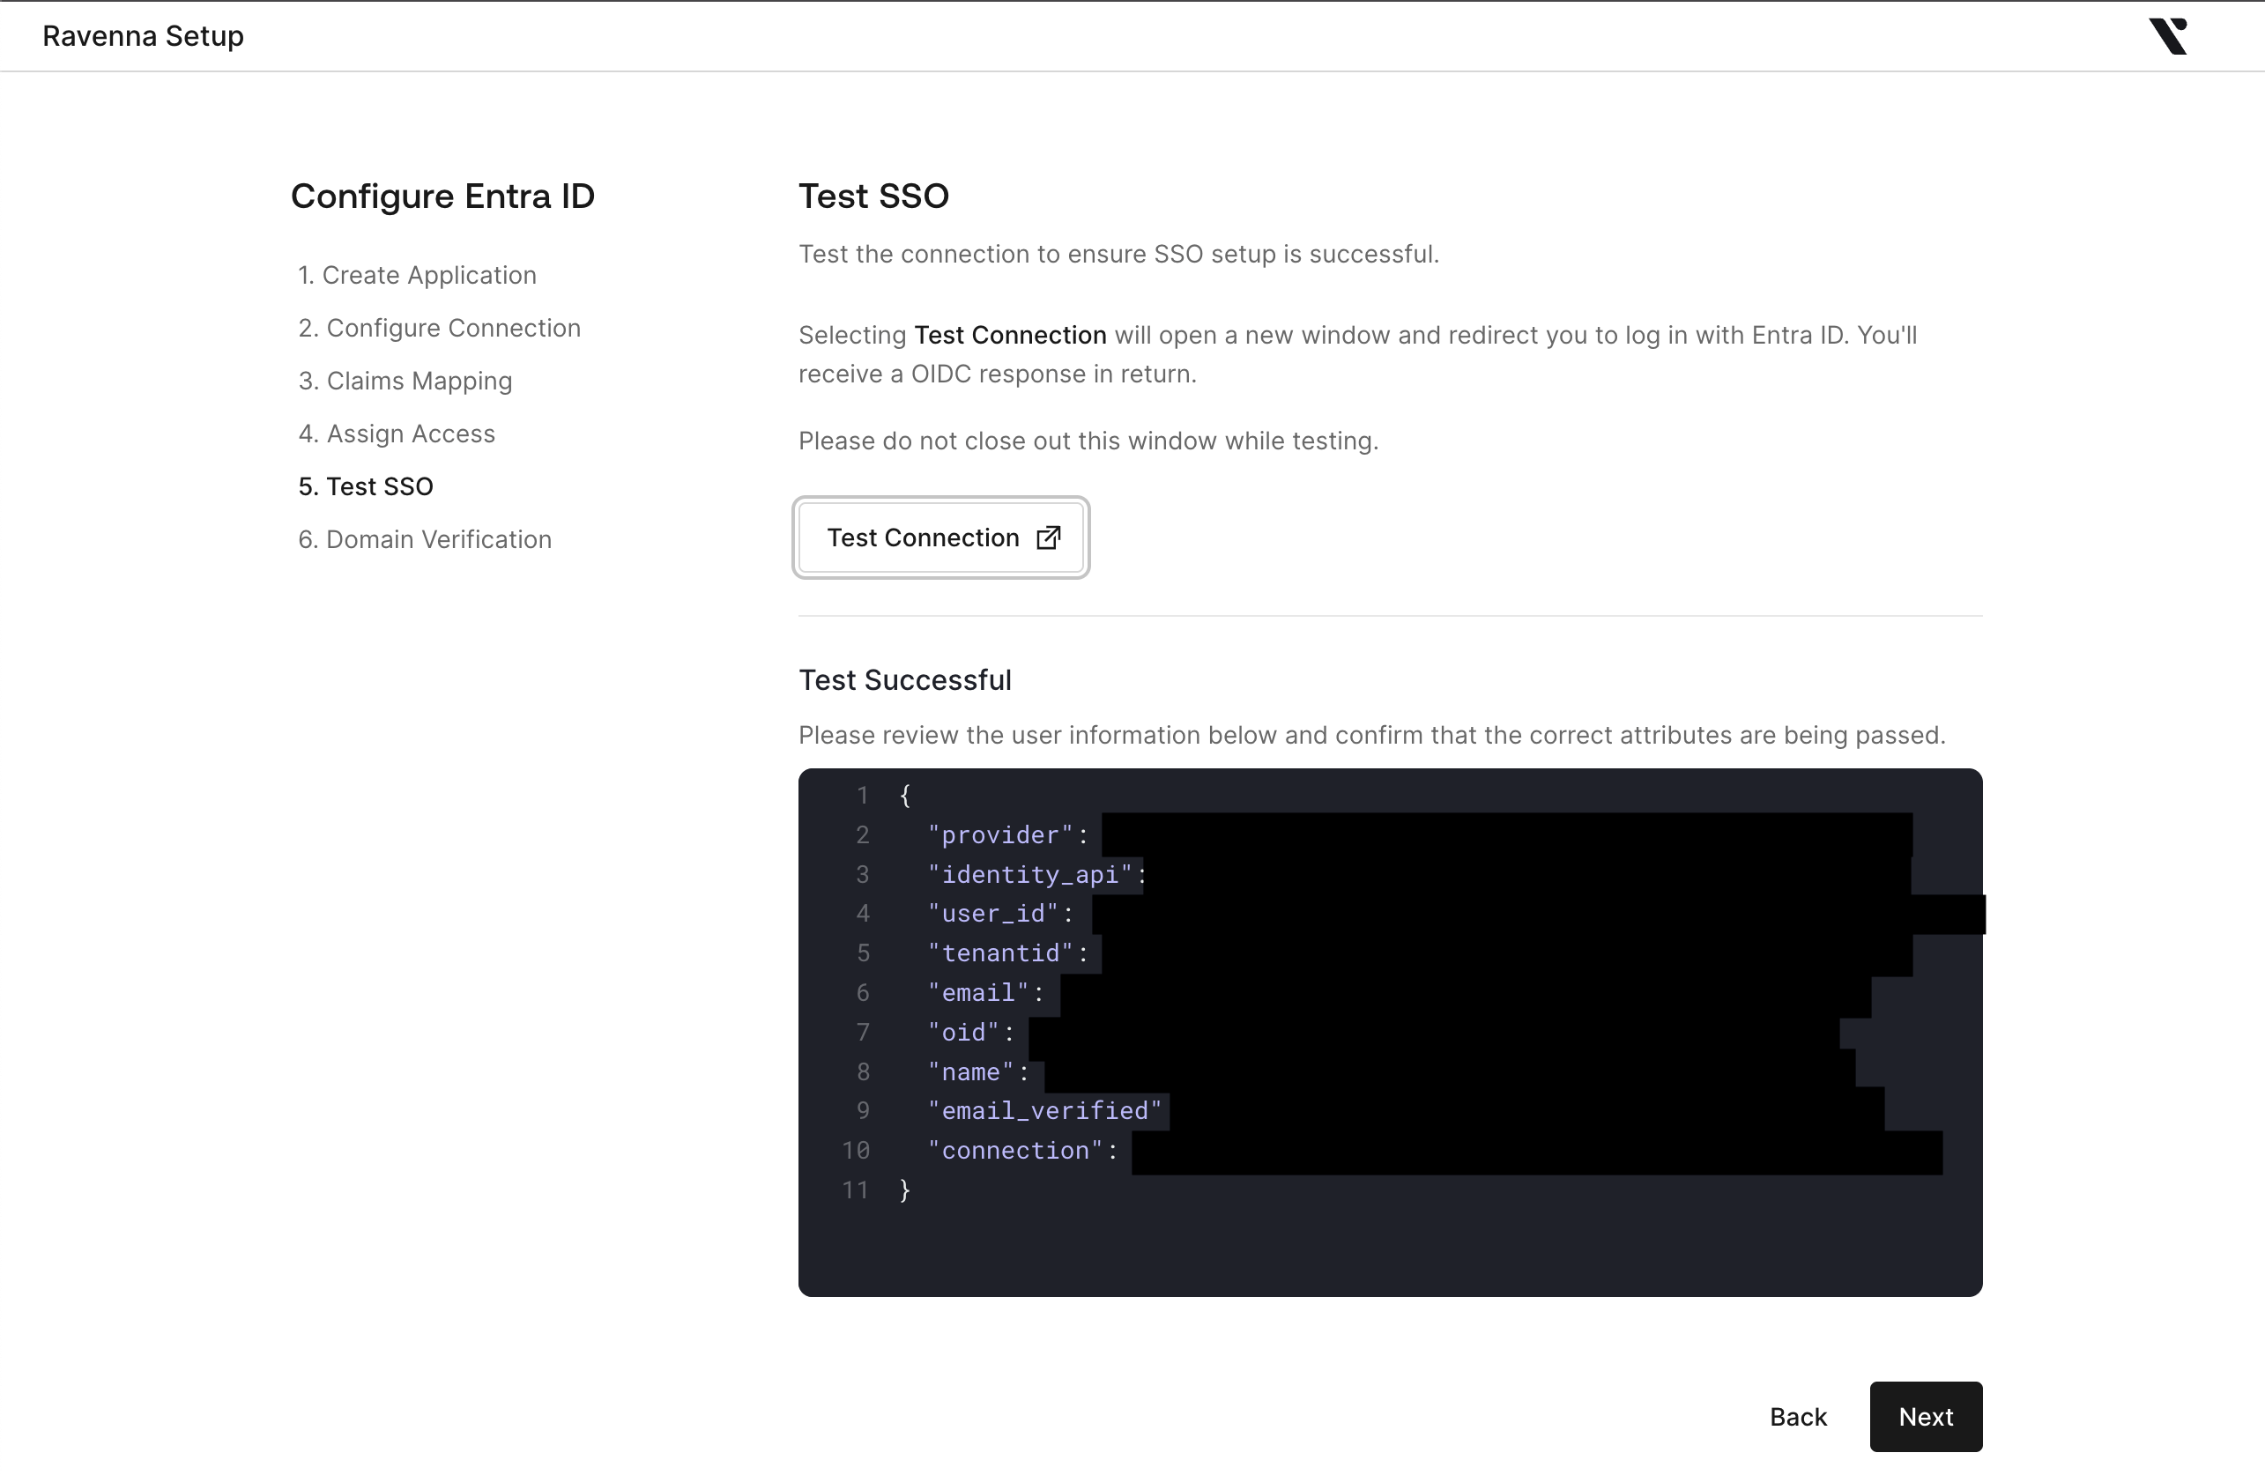Image resolution: width=2265 pixels, height=1475 pixels.
Task: Go to step 4 Assign Access
Action: coord(396,434)
